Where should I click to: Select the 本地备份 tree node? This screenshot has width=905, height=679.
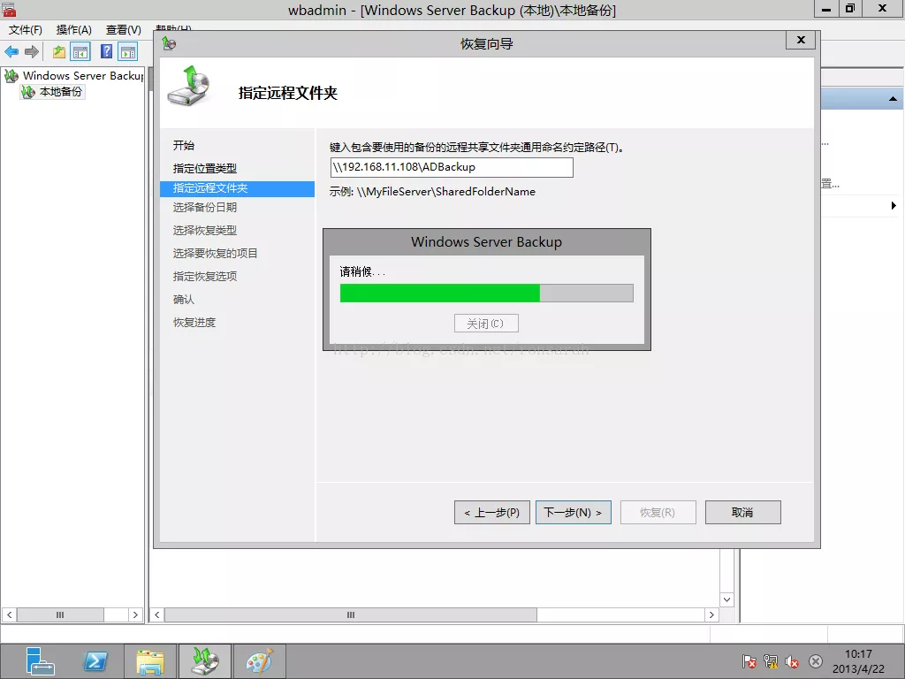pyautogui.click(x=60, y=92)
